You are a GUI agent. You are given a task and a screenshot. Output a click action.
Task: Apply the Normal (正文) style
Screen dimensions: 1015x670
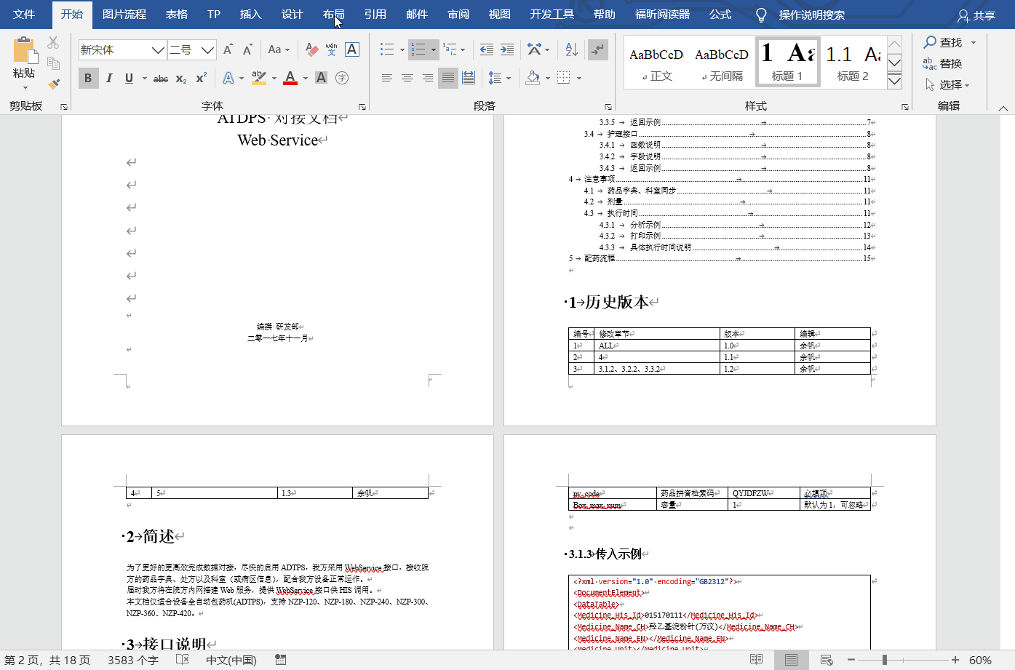click(x=656, y=63)
